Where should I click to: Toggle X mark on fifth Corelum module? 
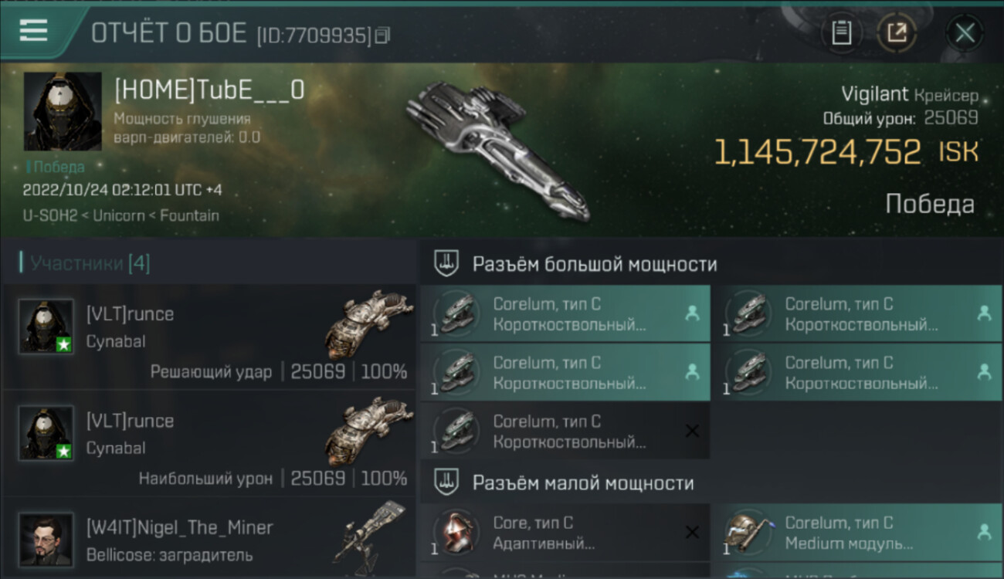[692, 431]
